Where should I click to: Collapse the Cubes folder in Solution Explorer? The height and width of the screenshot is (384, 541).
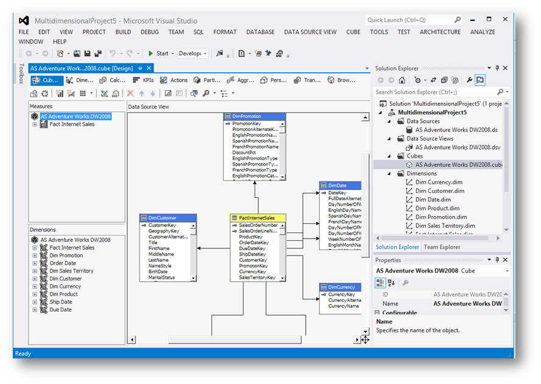click(389, 156)
